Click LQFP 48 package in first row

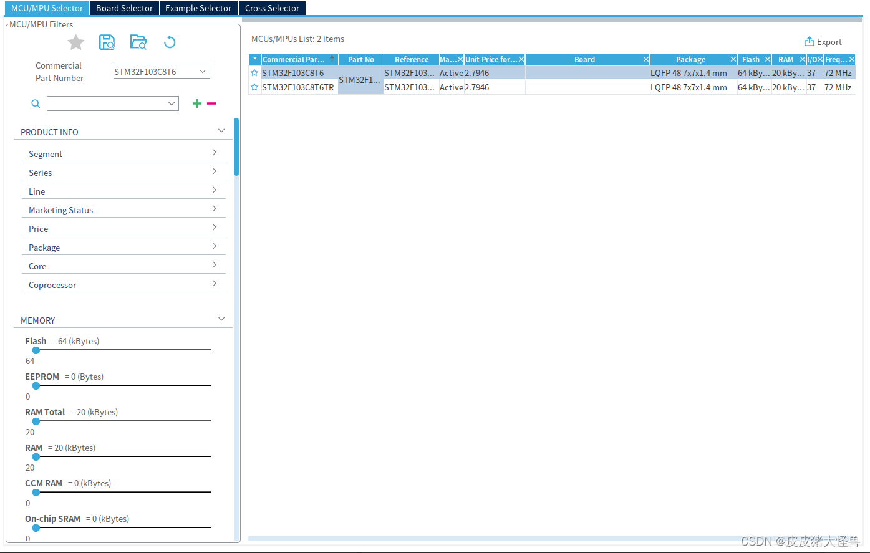point(689,73)
